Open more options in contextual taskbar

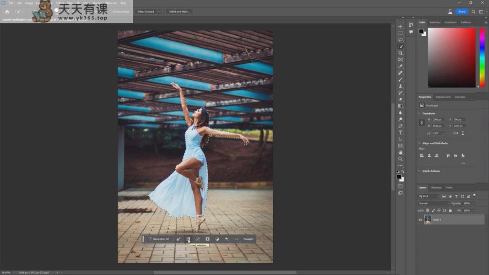pos(236,239)
